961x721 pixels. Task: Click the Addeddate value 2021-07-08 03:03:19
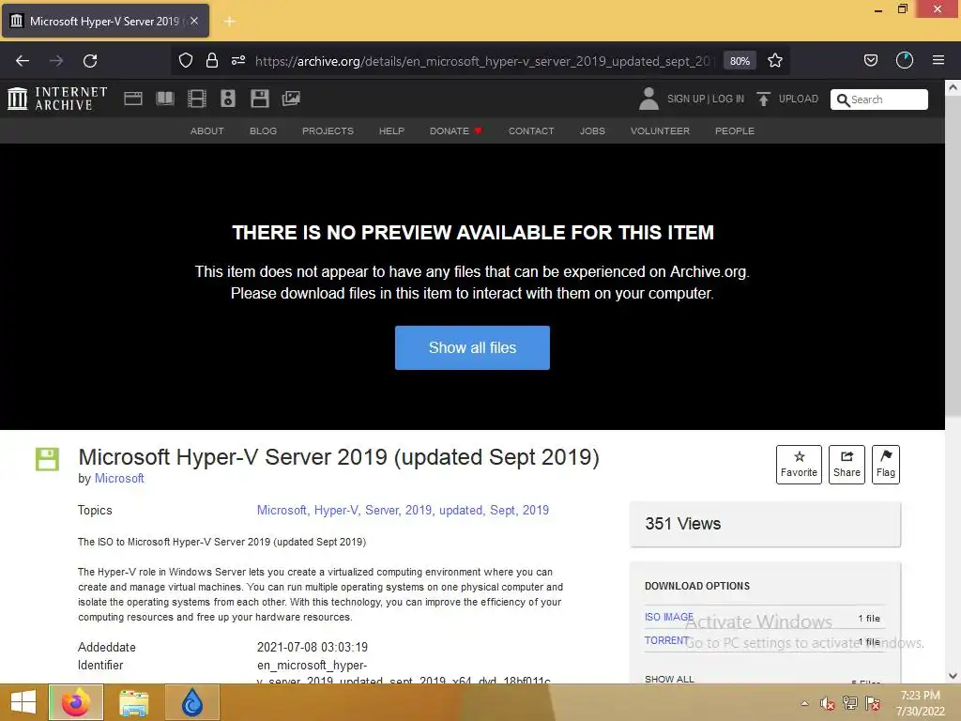(x=312, y=647)
